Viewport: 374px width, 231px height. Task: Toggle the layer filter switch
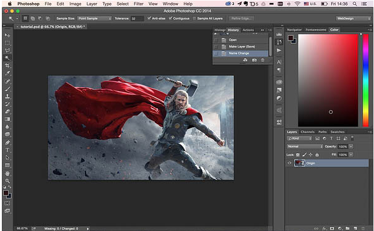[352, 138]
